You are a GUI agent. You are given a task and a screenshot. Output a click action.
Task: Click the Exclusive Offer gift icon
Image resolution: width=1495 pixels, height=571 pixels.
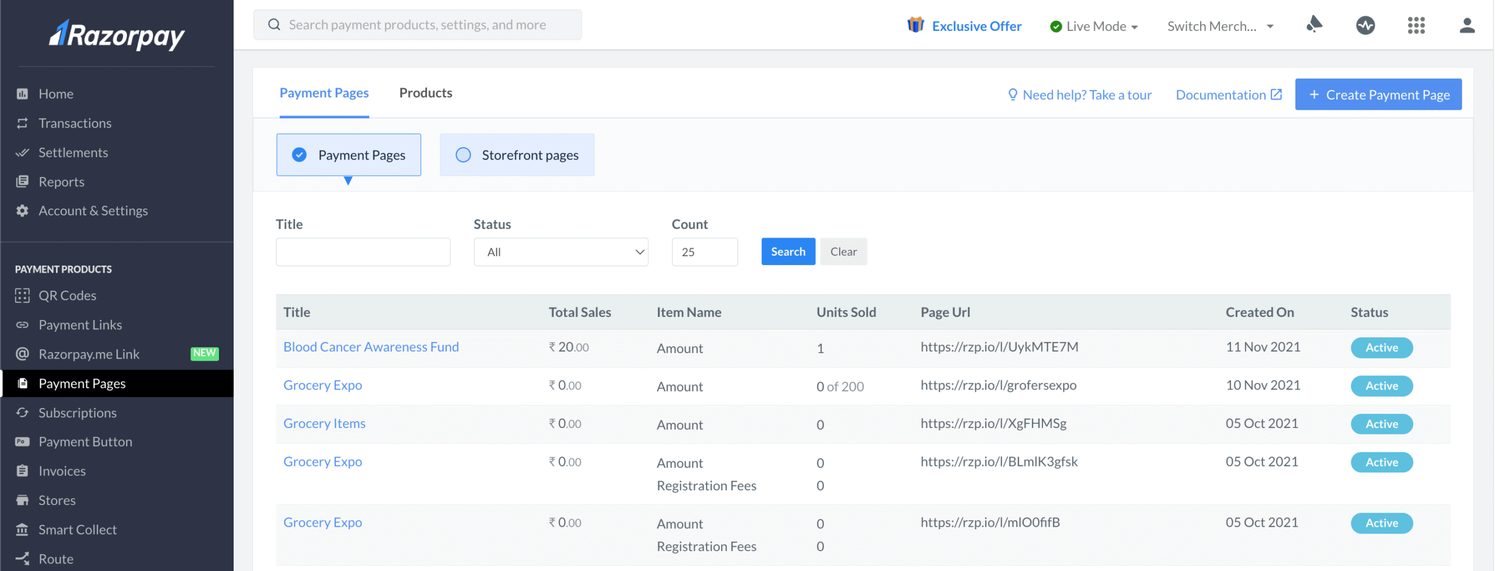pyautogui.click(x=915, y=25)
